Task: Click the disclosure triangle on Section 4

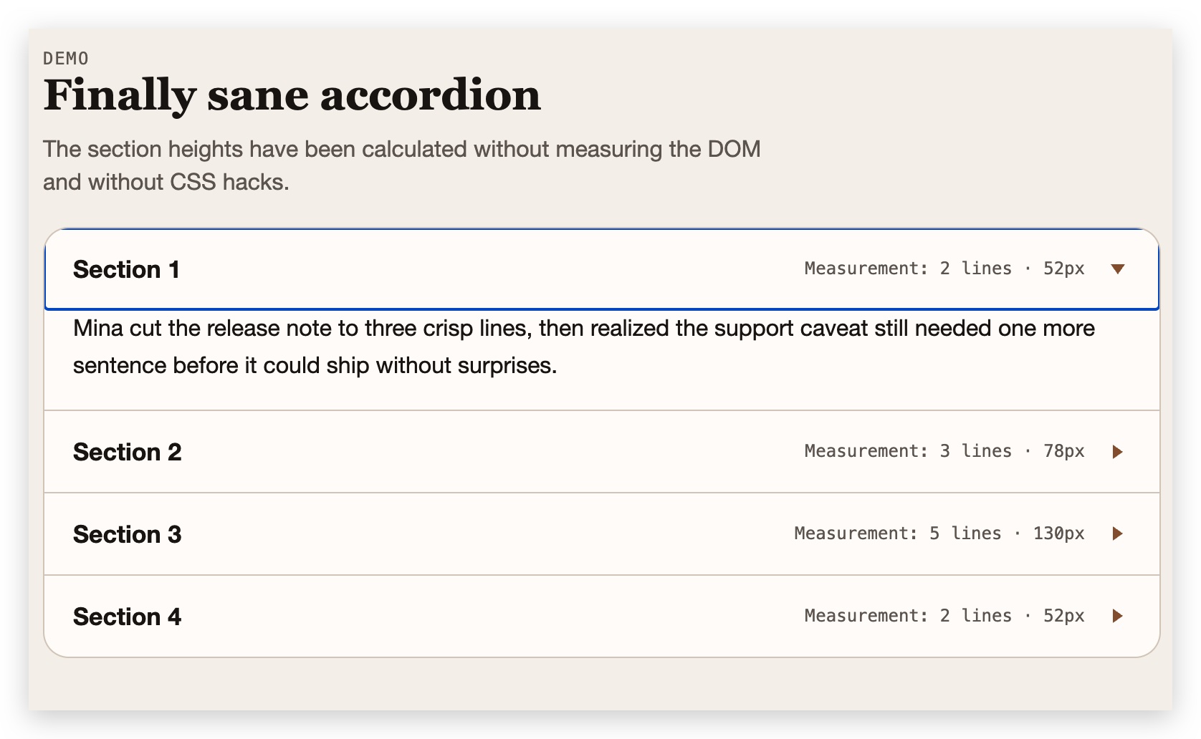Action: pos(1117,616)
